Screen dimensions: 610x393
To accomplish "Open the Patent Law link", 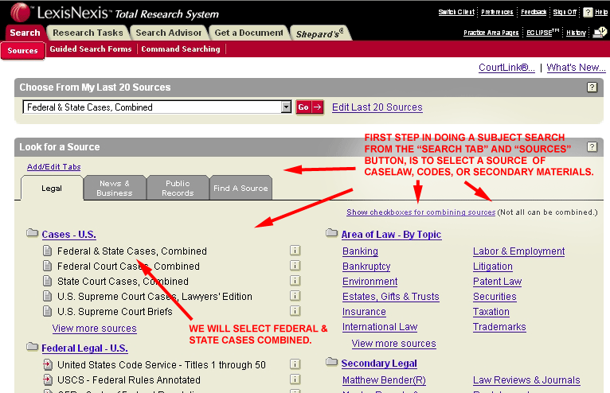I will point(498,282).
